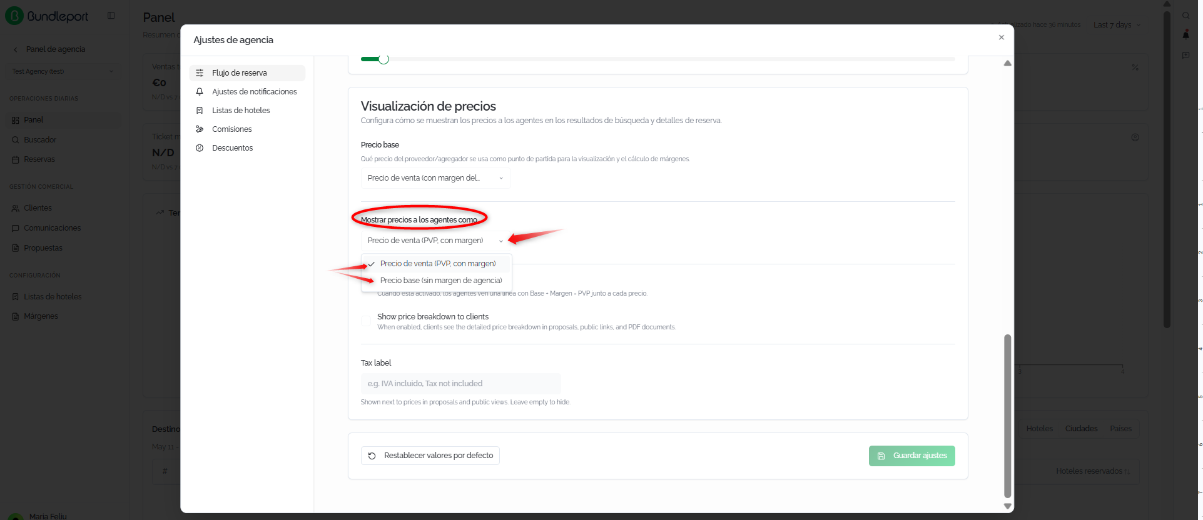Click the Guardar ajustes button
Screen dimensions: 1203x520
pos(911,456)
